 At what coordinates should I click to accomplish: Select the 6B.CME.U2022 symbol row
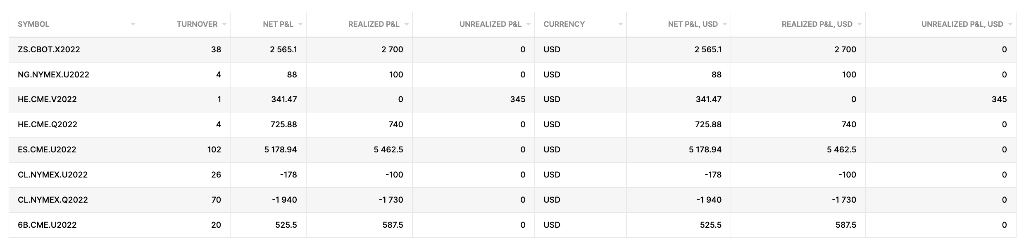(47, 225)
